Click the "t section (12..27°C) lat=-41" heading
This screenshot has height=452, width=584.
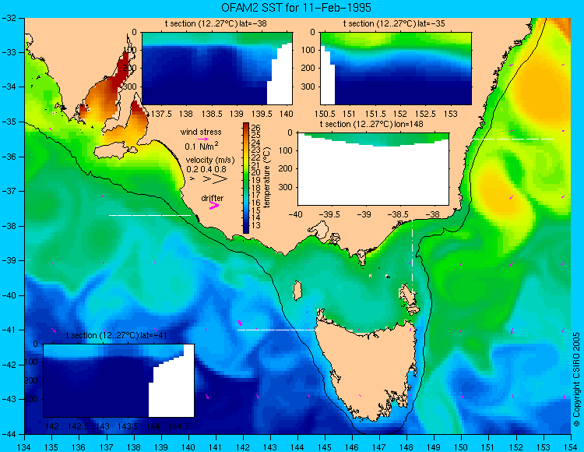point(116,335)
